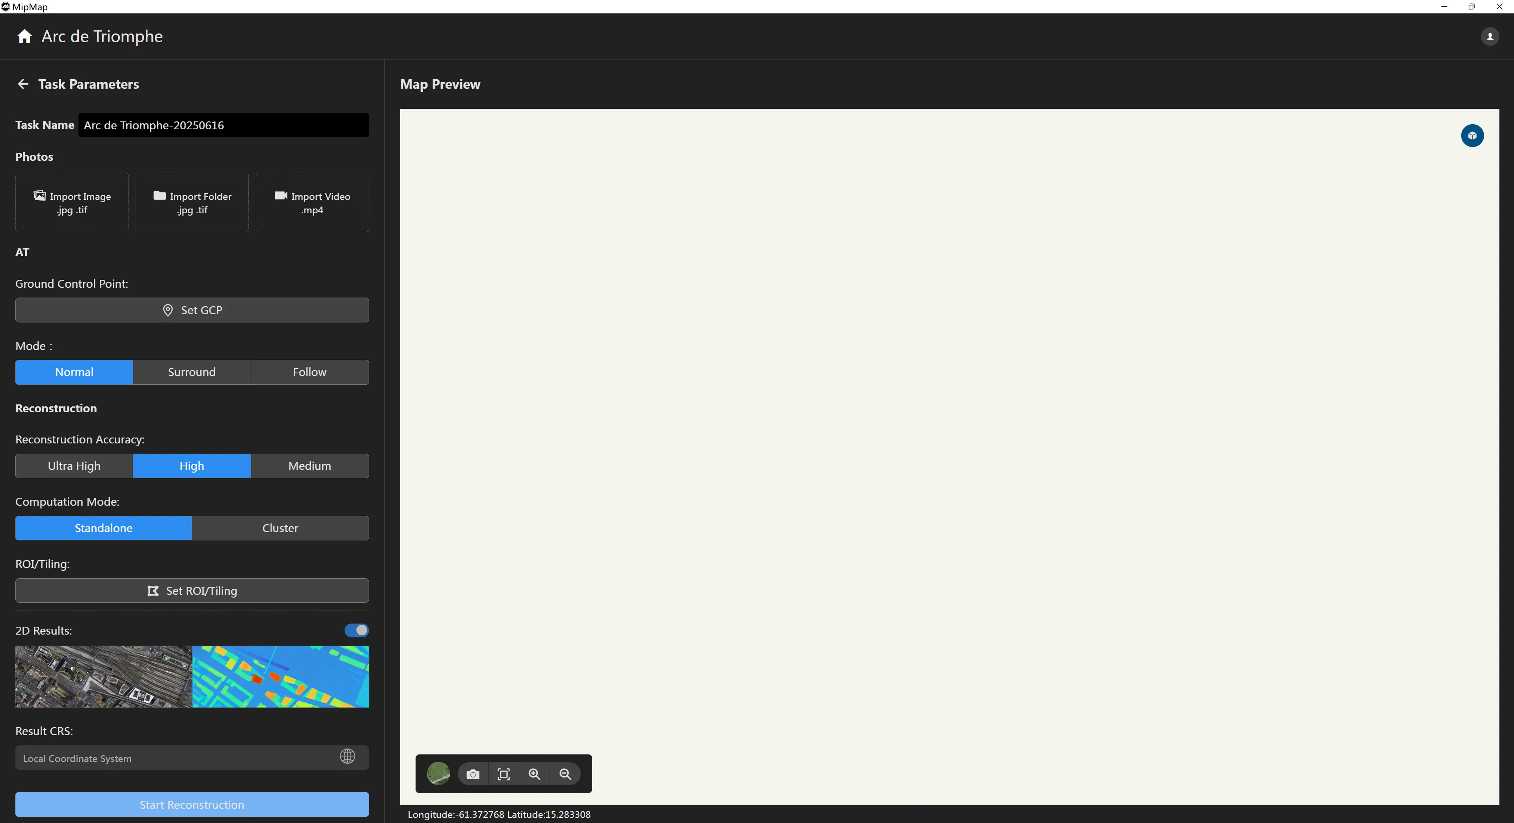1514x823 pixels.
Task: Pick Medium reconstruction accuracy
Action: (309, 466)
